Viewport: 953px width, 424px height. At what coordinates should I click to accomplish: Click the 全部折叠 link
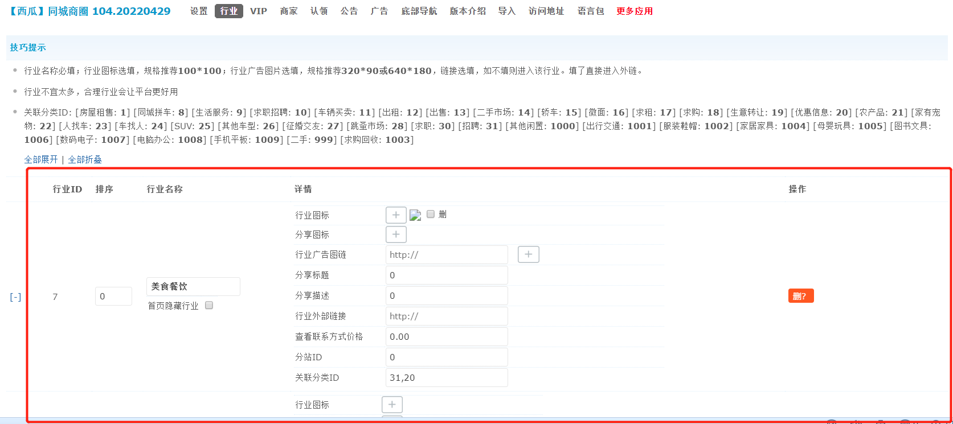[x=85, y=159]
